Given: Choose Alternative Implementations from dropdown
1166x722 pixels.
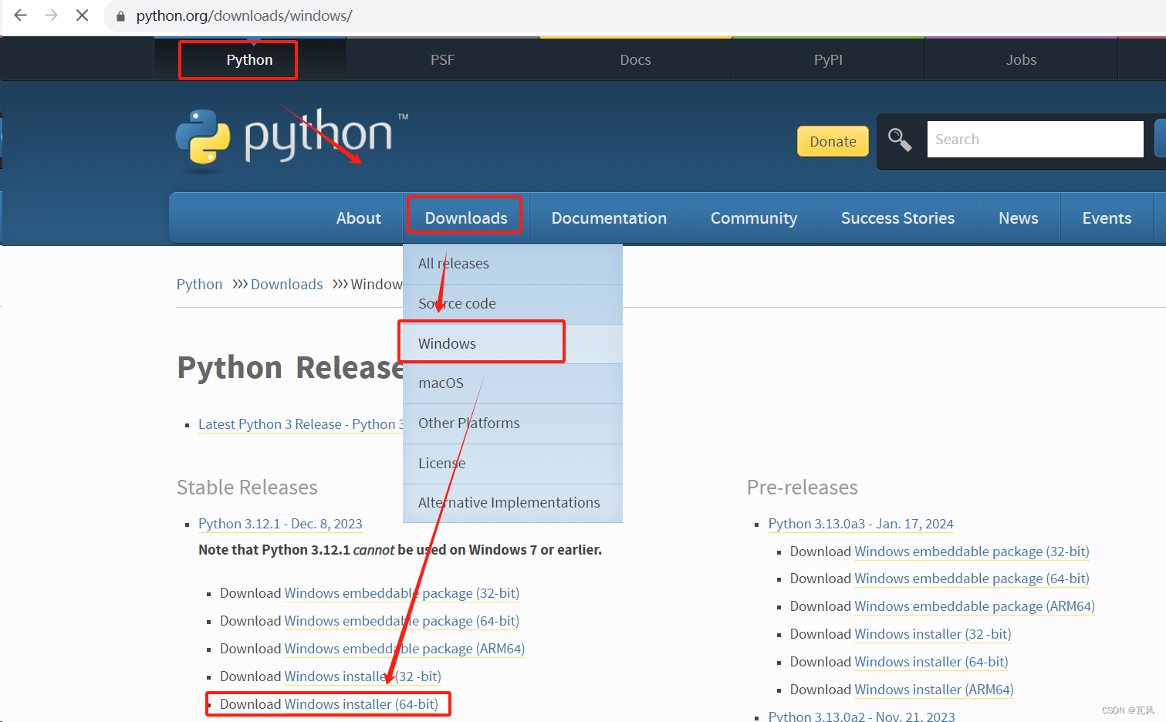Looking at the screenshot, I should [512, 503].
